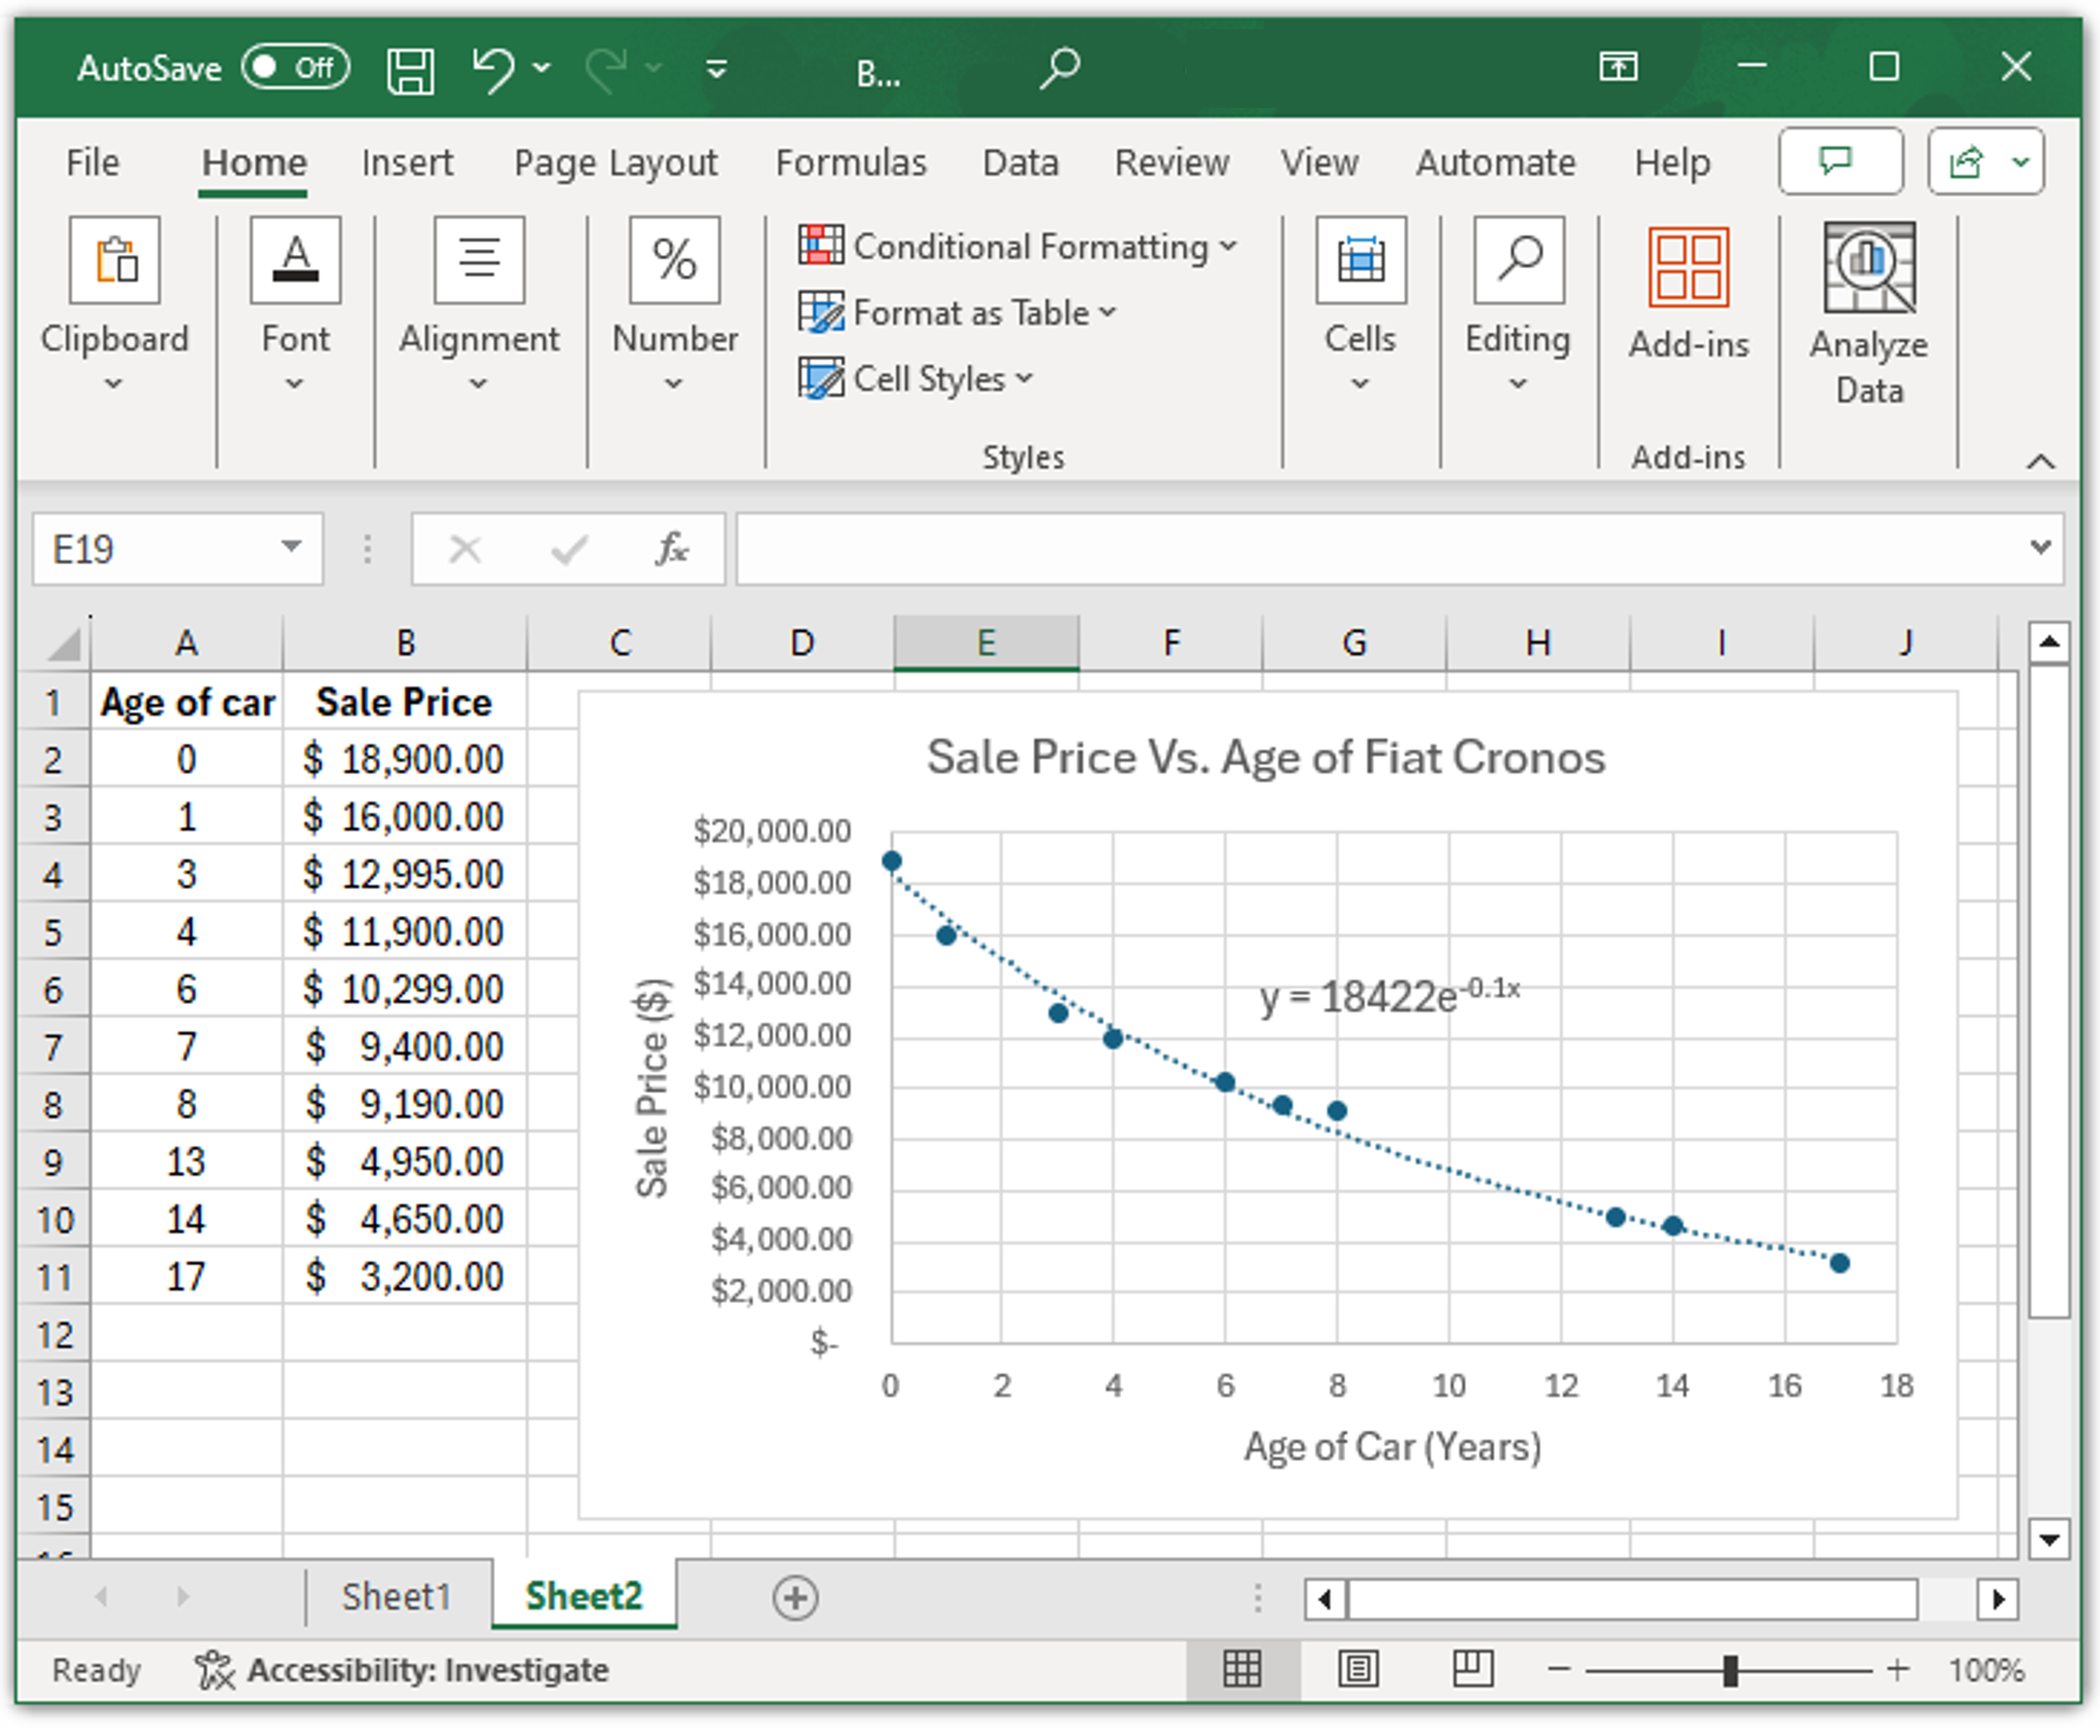
Task: Click the vertical scrollbar down arrow
Action: click(2048, 1540)
